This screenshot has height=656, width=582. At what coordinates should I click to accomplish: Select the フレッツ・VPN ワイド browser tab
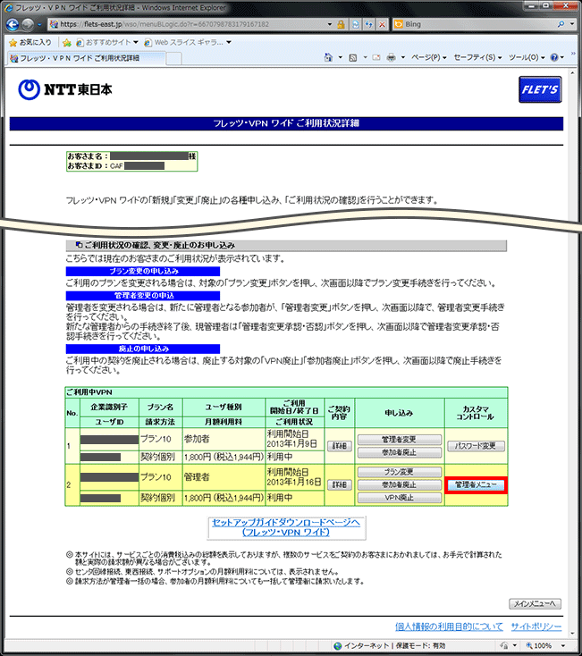86,58
